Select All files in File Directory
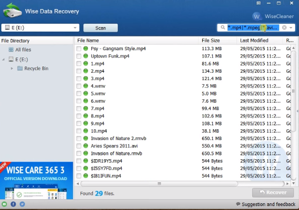Screen dimensions: 299x210 pos(23,50)
